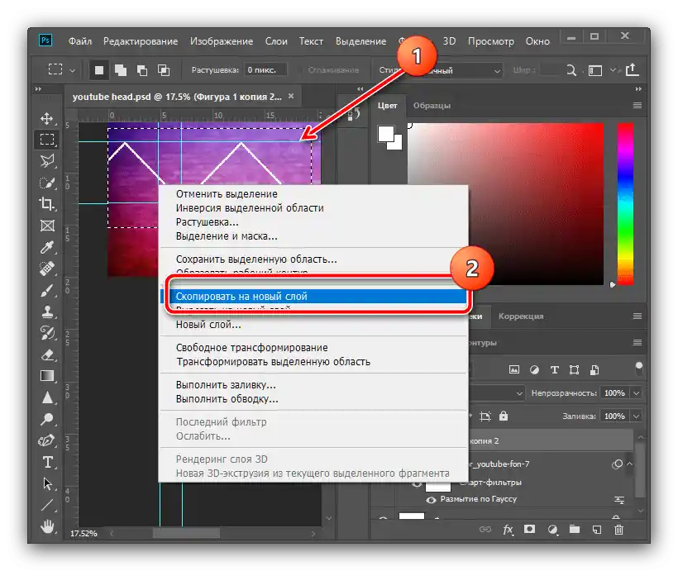Choose Intersect with selection mode button
Image resolution: width=678 pixels, height=571 pixels.
click(164, 70)
